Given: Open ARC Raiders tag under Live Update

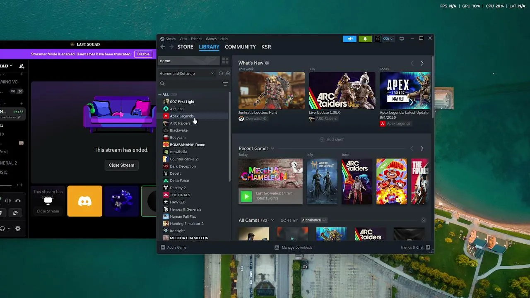Looking at the screenshot, I should click(325, 119).
